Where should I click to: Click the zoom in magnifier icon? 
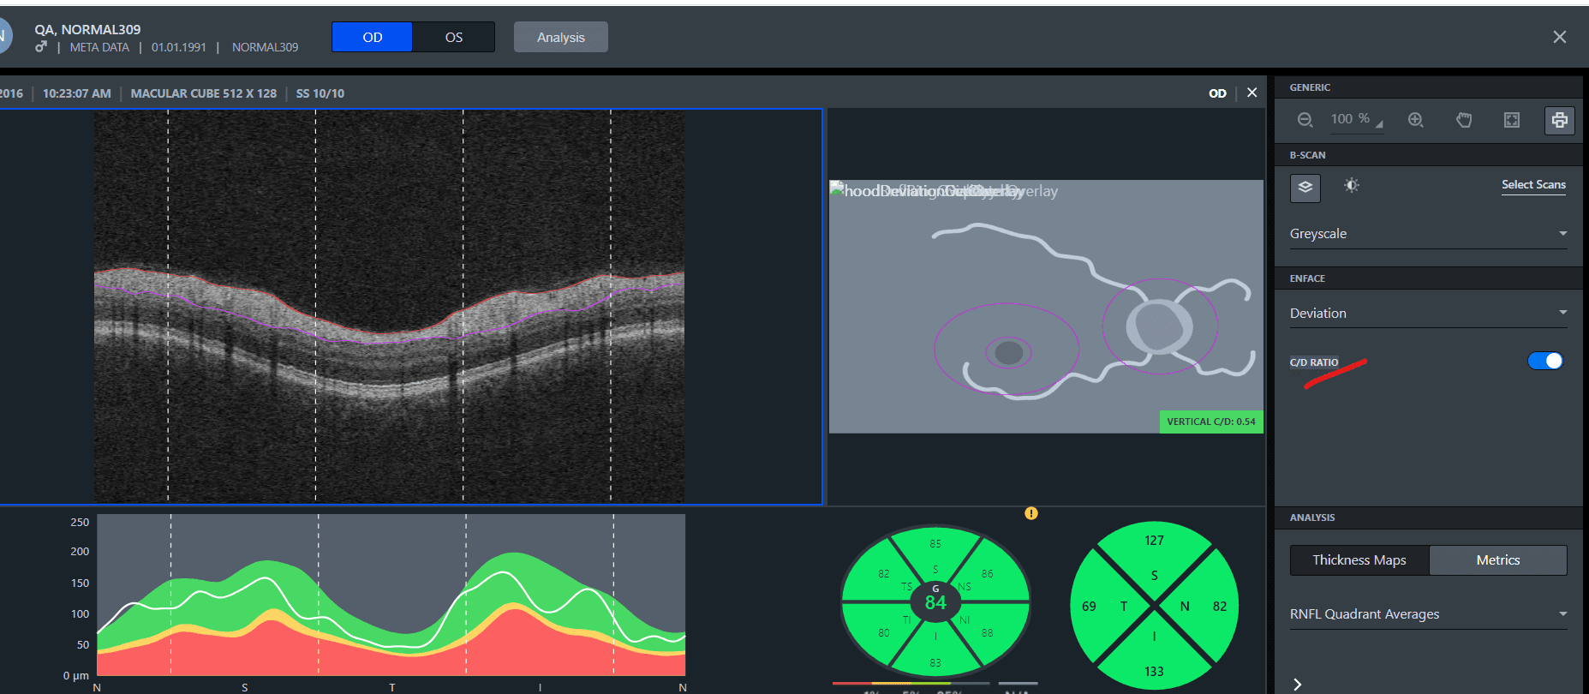1416,120
